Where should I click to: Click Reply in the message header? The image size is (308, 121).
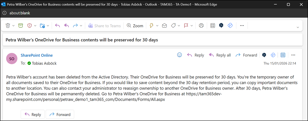click(x=196, y=55)
